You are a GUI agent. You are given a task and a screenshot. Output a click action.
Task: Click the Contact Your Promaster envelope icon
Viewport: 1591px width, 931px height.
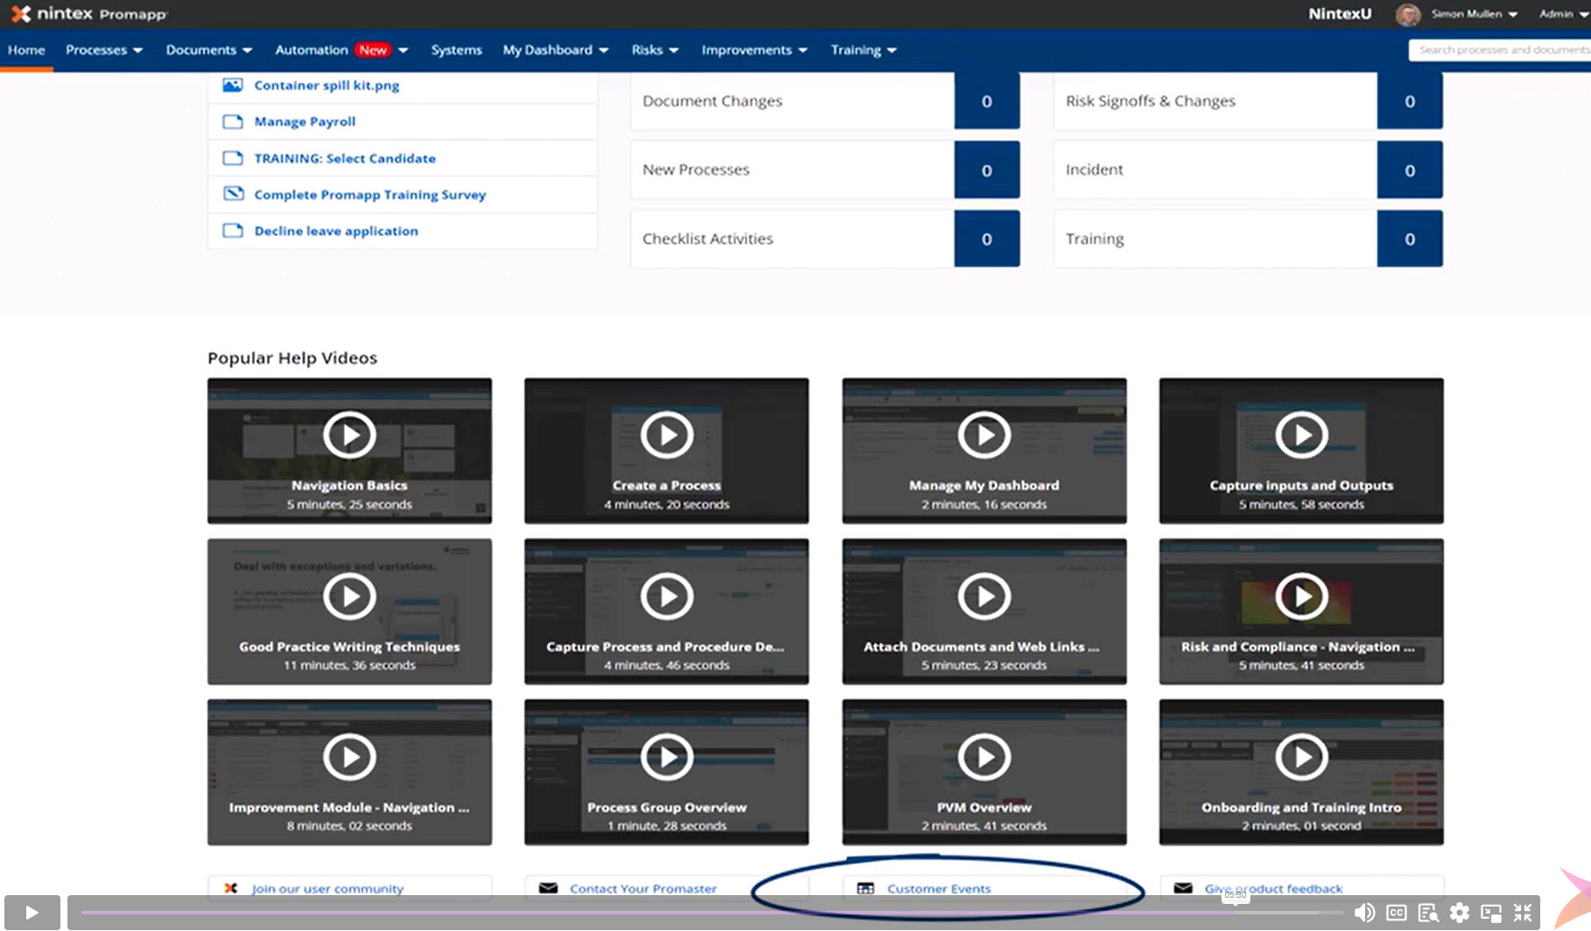[548, 888]
